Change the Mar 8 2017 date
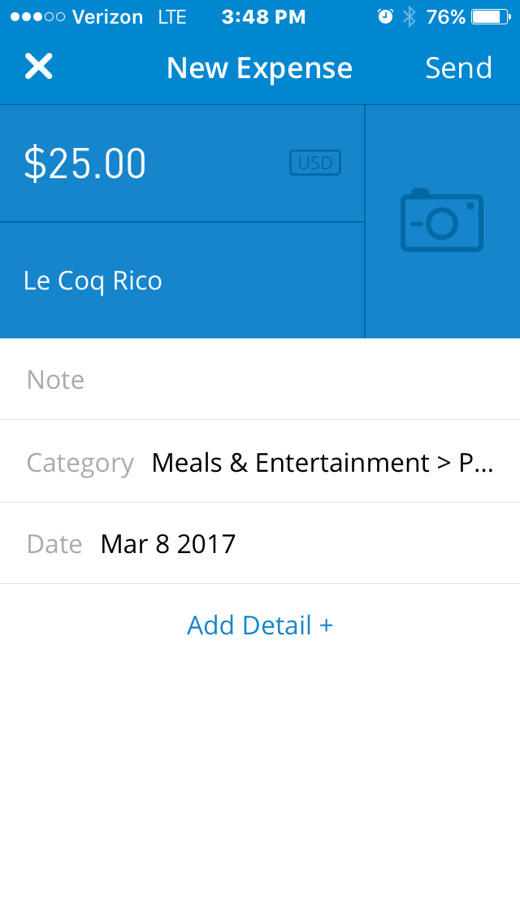The image size is (520, 924). (x=168, y=543)
